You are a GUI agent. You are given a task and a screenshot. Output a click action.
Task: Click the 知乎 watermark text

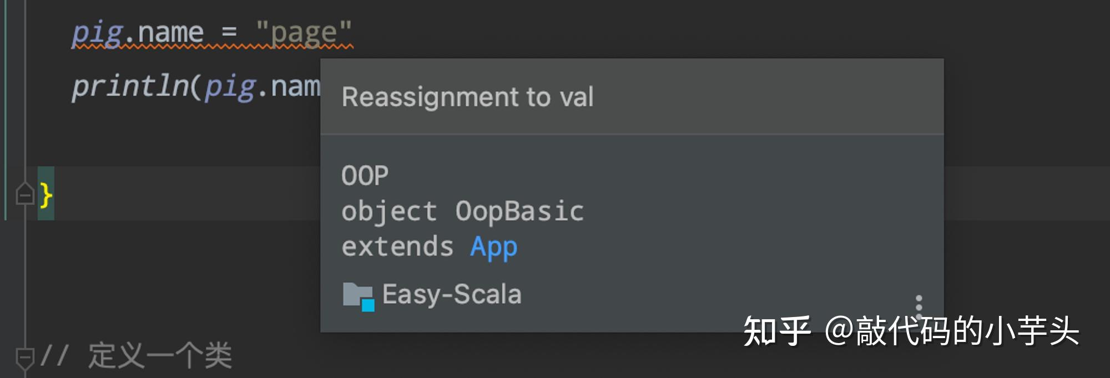point(776,331)
